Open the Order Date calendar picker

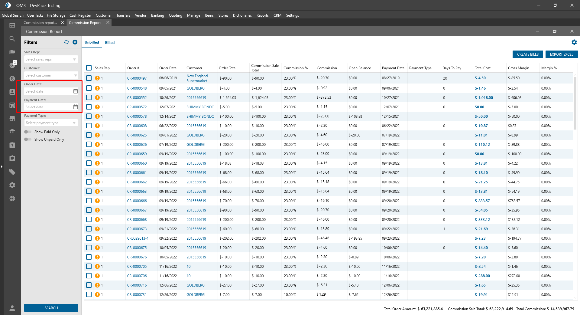(76, 91)
